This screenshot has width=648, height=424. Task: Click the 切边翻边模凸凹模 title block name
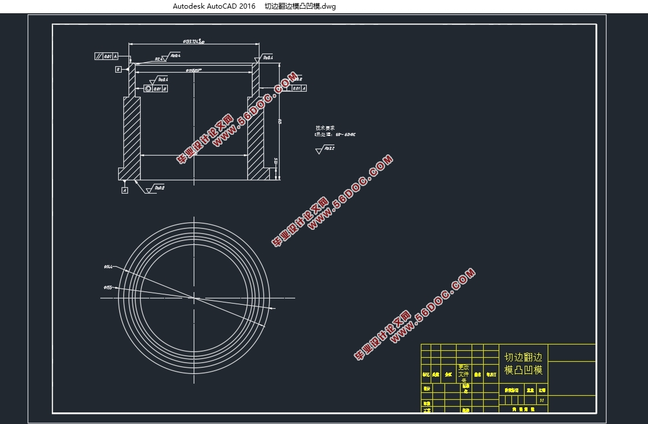coord(523,364)
